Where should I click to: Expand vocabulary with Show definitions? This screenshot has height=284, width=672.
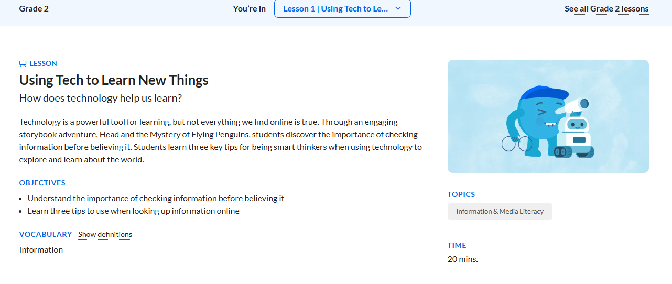click(105, 235)
